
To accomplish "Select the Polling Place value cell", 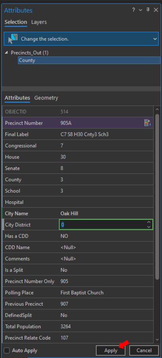I will (x=106, y=292).
